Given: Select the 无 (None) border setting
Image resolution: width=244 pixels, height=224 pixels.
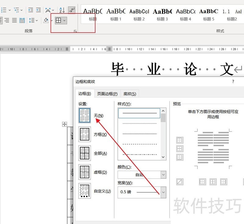Looking at the screenshot, I should pyautogui.click(x=85, y=115).
